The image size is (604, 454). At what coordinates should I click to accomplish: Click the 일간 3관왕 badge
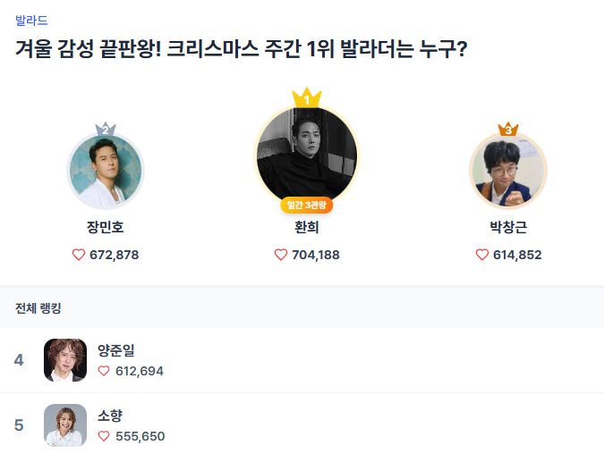[307, 206]
